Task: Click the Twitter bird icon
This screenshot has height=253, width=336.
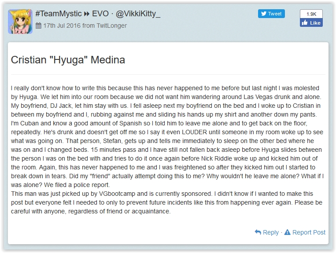Action: (264, 14)
